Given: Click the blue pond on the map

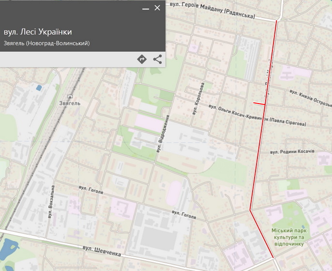Looking at the screenshot, I should click(7, 248).
